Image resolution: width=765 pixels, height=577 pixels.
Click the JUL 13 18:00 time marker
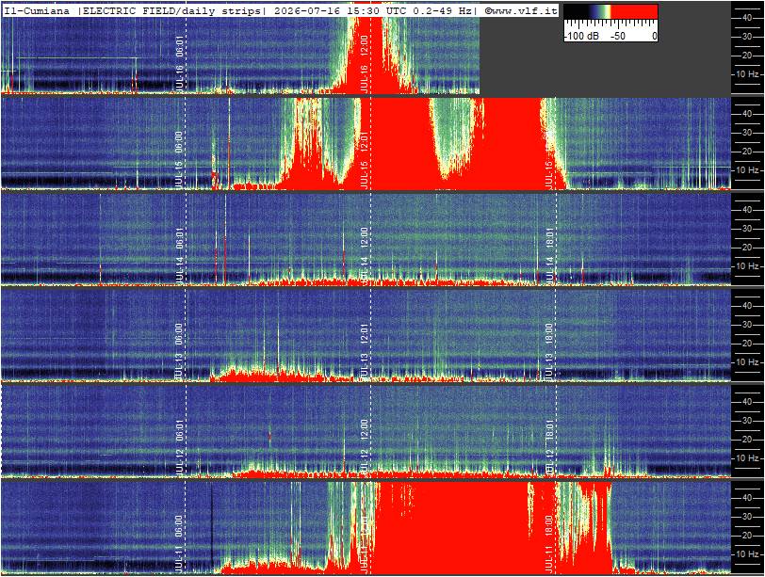click(549, 351)
